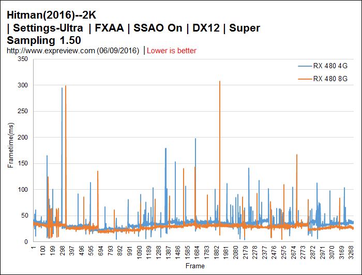Click the blue RX 480 4G legend line
The width and height of the screenshot is (362, 275).
[x=305, y=66]
